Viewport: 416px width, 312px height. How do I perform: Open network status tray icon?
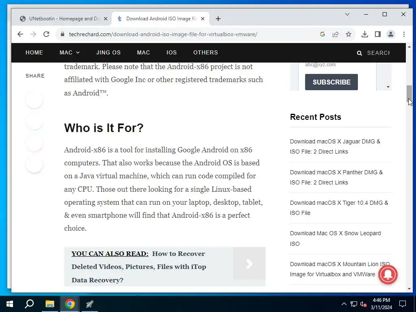[x=354, y=304]
